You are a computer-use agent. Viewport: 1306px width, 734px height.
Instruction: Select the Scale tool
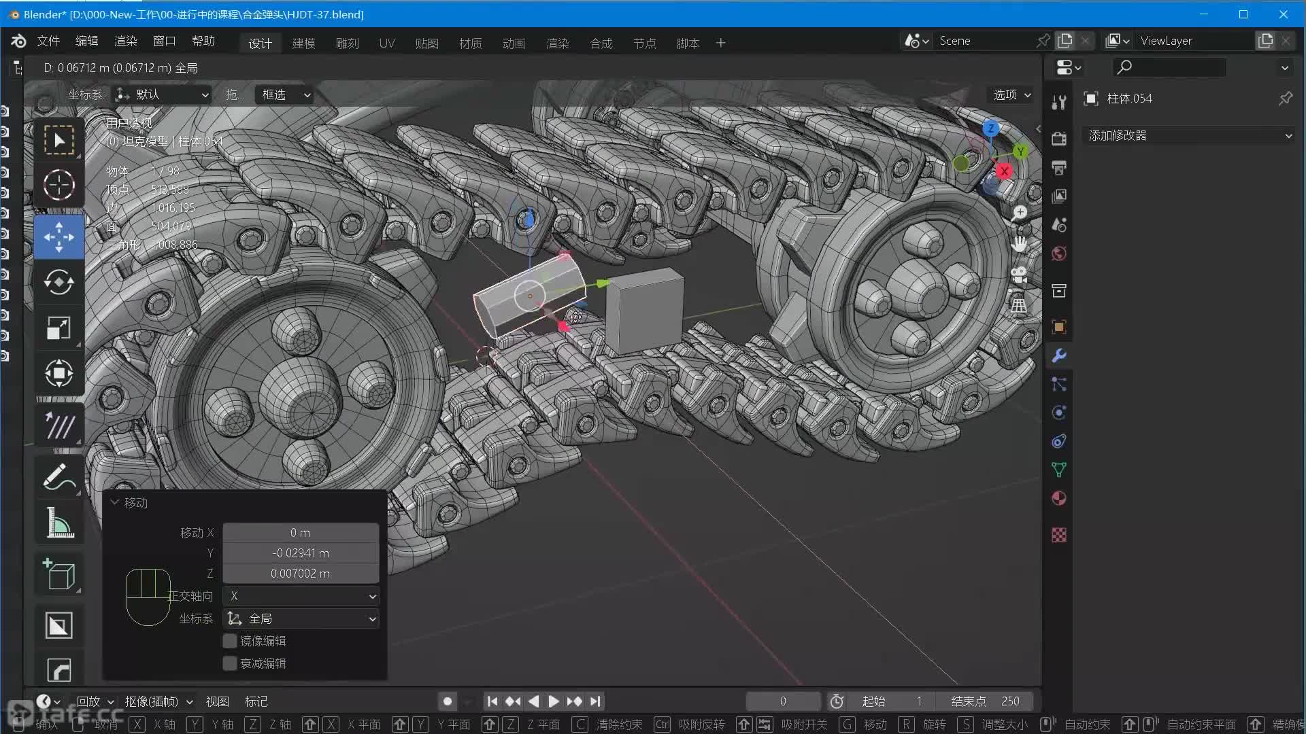pyautogui.click(x=58, y=328)
